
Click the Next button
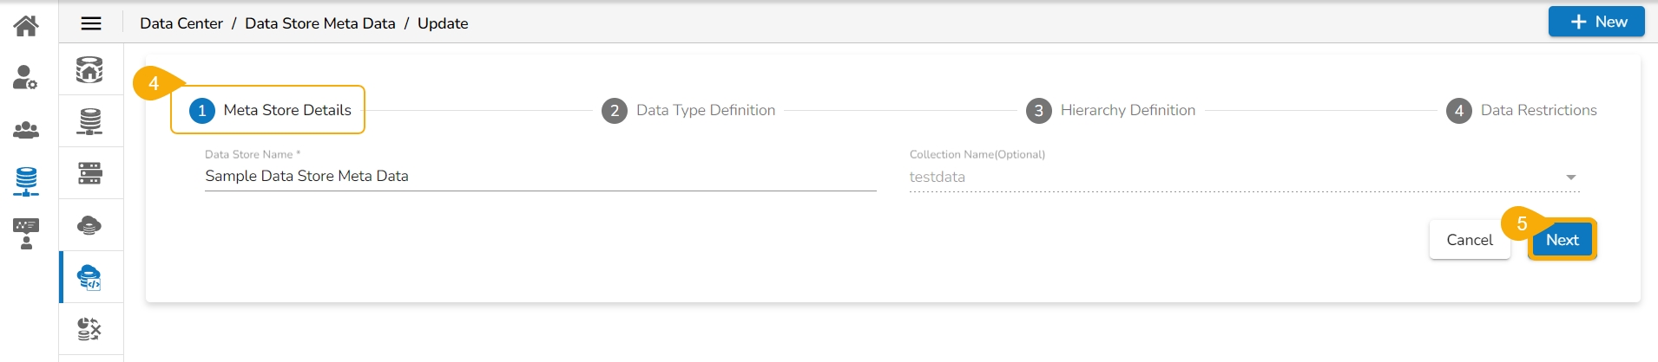(x=1562, y=240)
